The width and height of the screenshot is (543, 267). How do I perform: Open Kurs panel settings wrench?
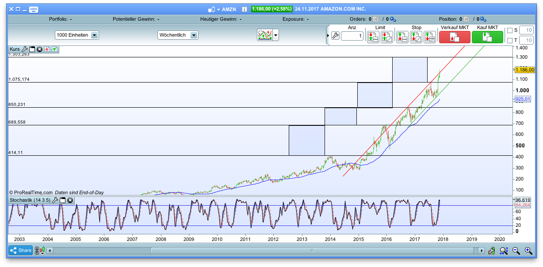[x=25, y=49]
